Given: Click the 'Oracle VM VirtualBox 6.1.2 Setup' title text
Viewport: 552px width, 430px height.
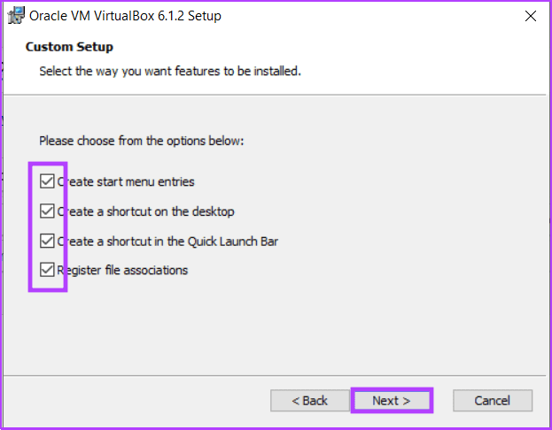Looking at the screenshot, I should click(x=125, y=16).
